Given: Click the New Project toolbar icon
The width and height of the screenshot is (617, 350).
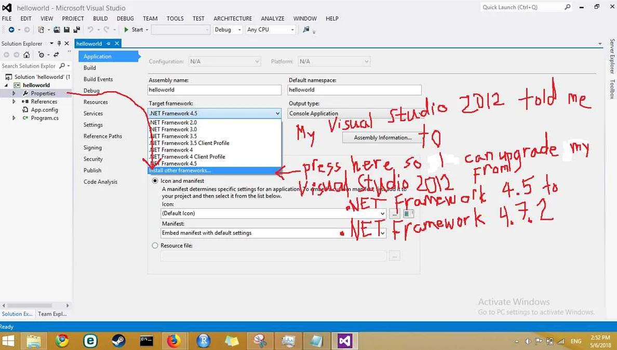Looking at the screenshot, I should tap(41, 30).
